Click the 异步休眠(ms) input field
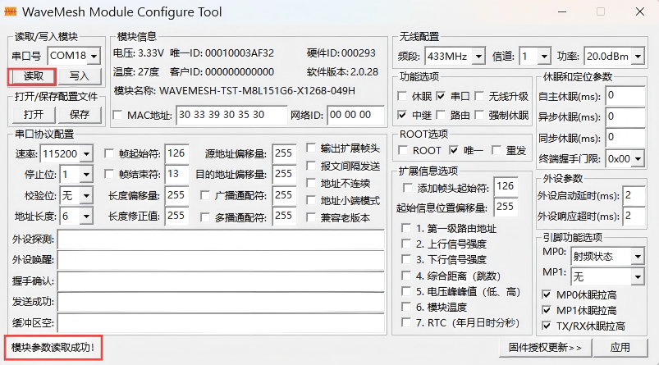This screenshot has width=659, height=365. pyautogui.click(x=625, y=117)
